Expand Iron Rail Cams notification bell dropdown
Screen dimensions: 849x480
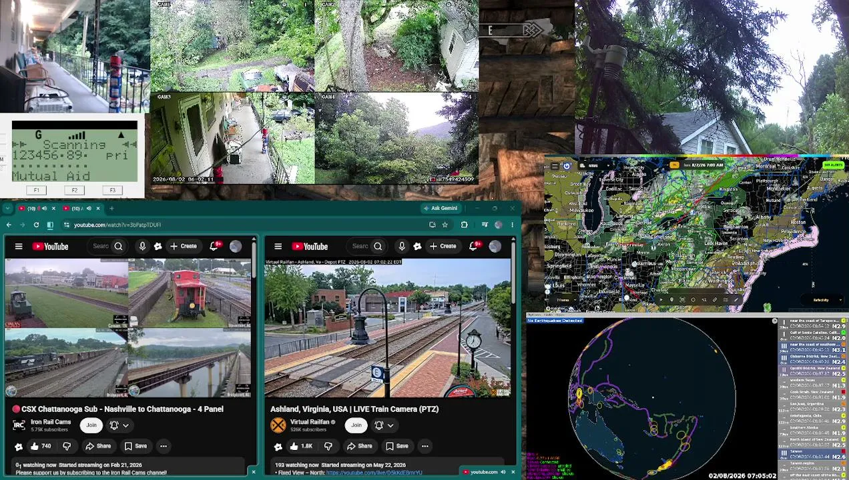click(119, 425)
